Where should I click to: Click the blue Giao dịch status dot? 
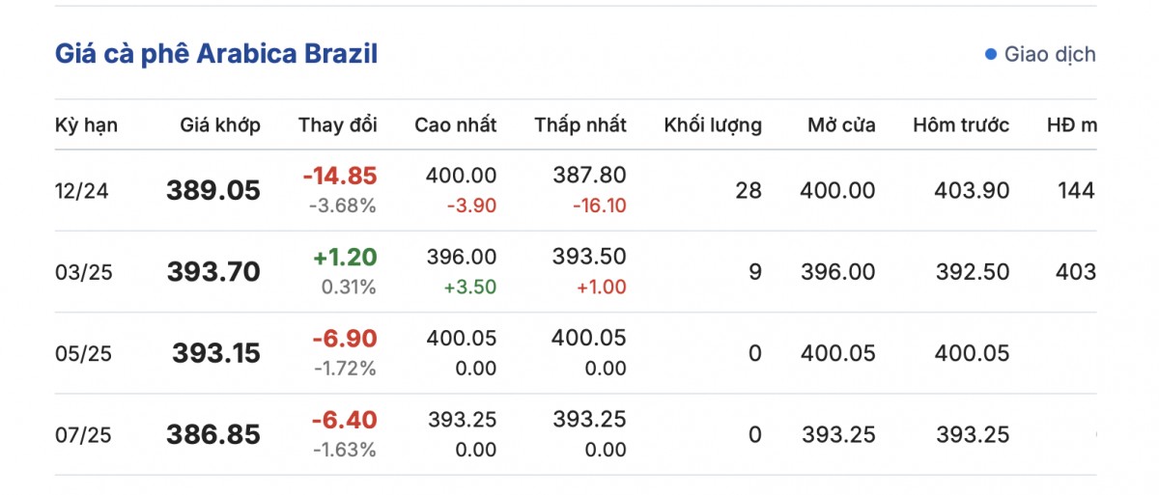[990, 54]
